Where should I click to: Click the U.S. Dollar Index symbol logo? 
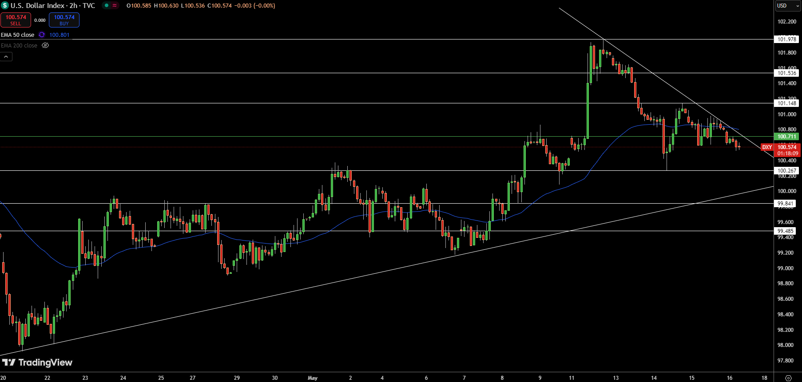coord(5,6)
